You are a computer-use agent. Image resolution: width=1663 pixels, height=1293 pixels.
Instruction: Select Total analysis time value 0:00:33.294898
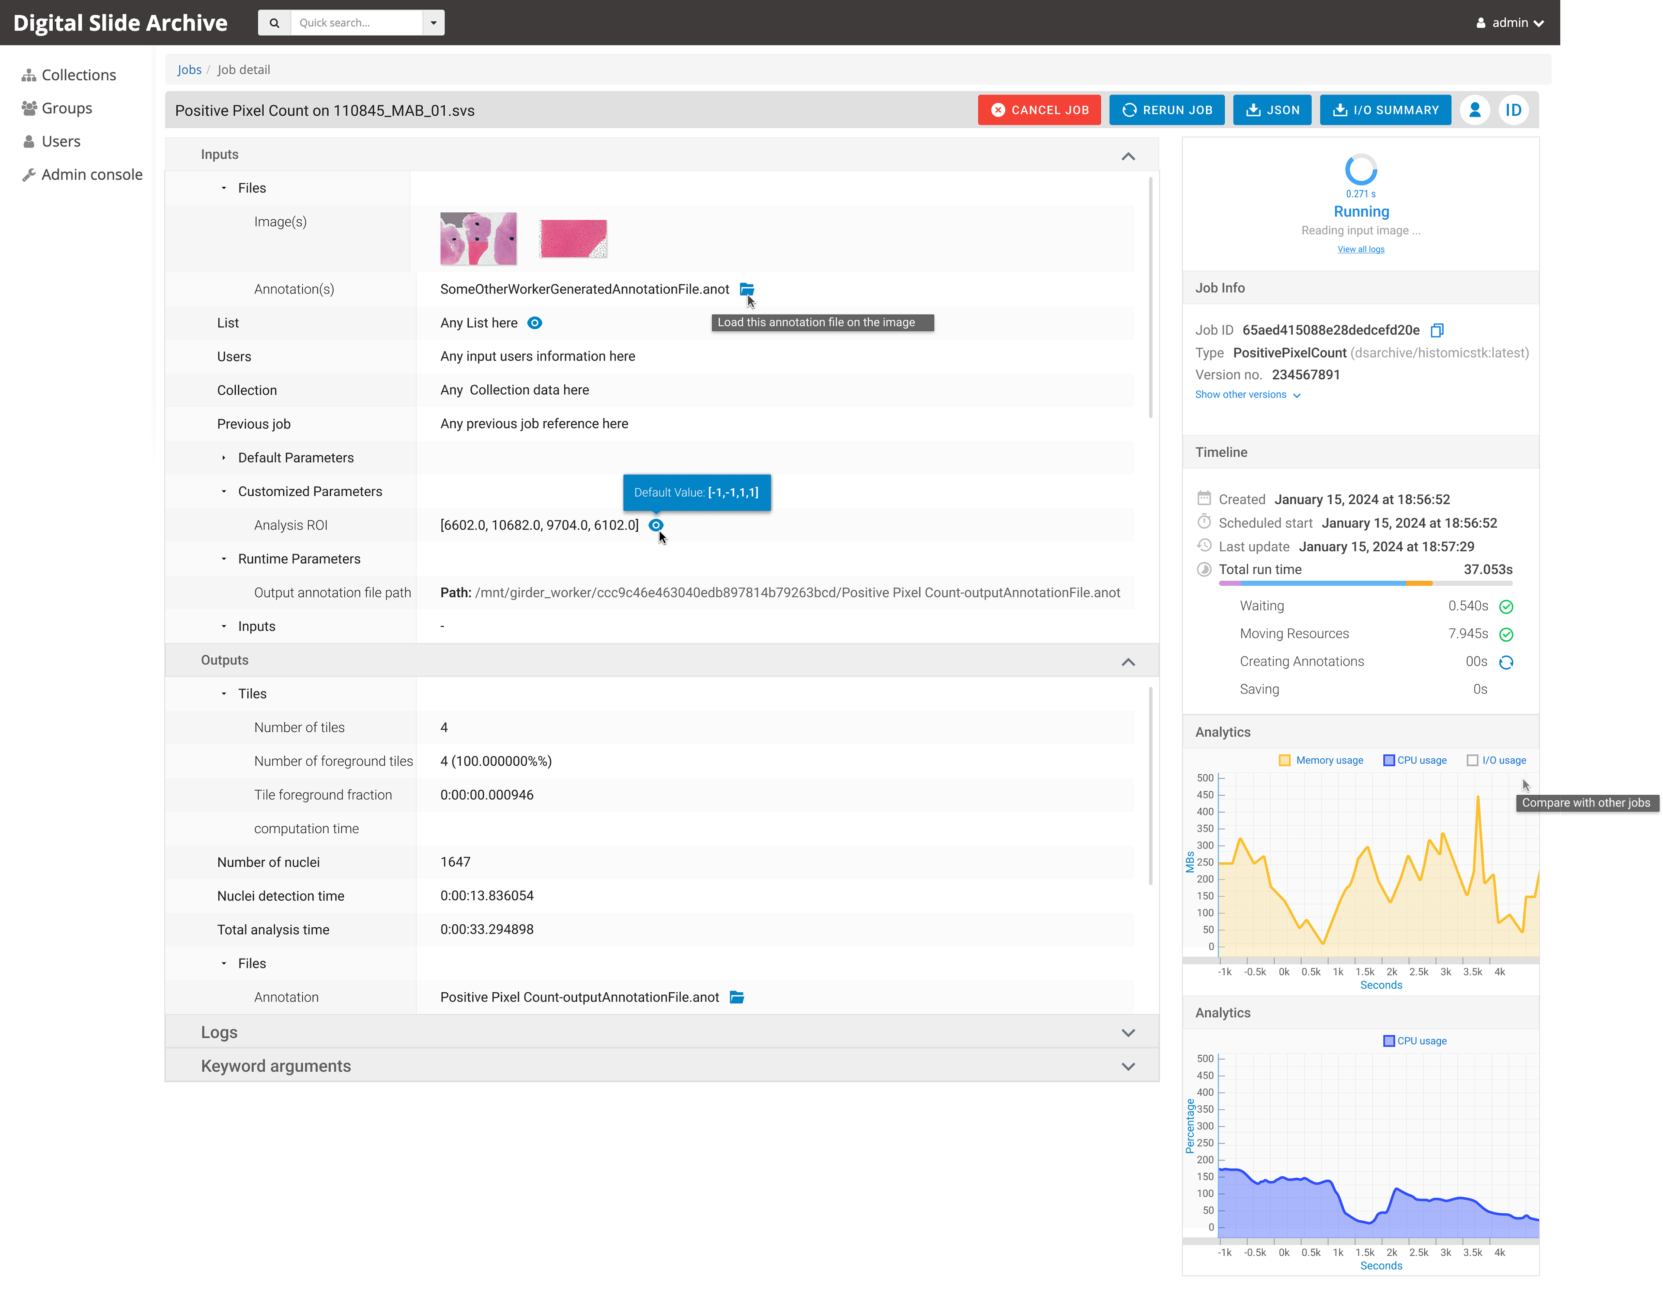pyautogui.click(x=487, y=929)
